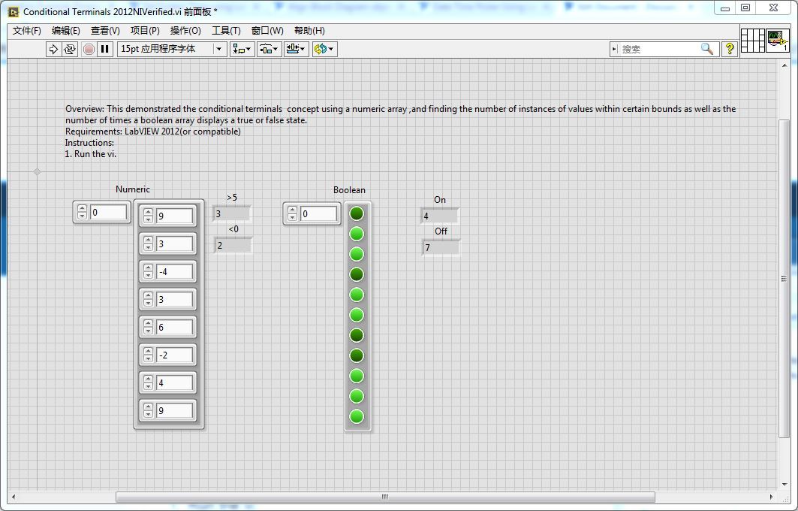Image resolution: width=798 pixels, height=511 pixels.
Task: Click the Overview description text
Action: point(400,115)
